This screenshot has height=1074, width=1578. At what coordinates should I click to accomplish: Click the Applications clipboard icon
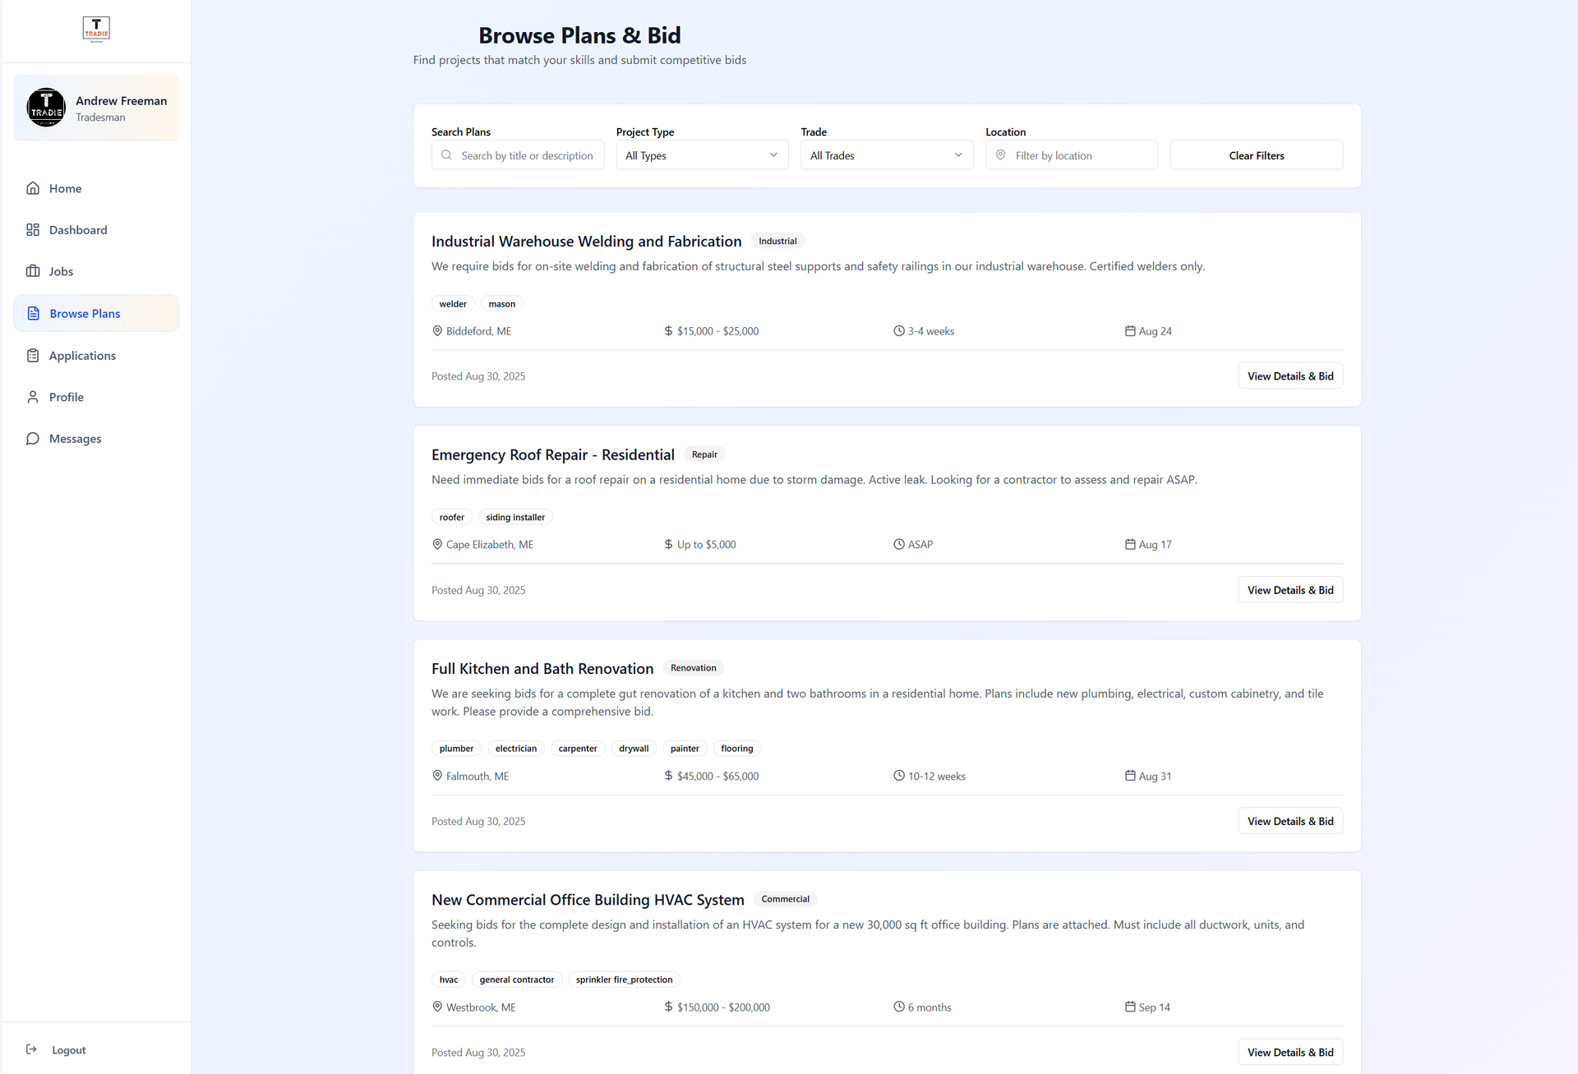[33, 356]
